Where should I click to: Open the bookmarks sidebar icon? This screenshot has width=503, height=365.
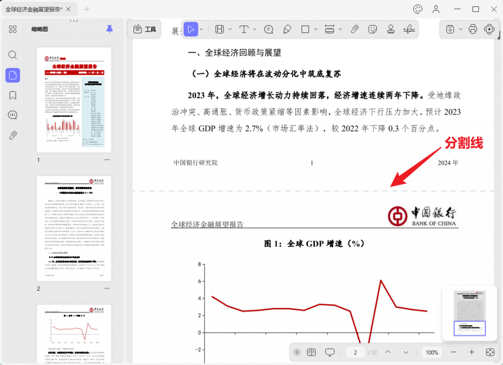(x=12, y=95)
